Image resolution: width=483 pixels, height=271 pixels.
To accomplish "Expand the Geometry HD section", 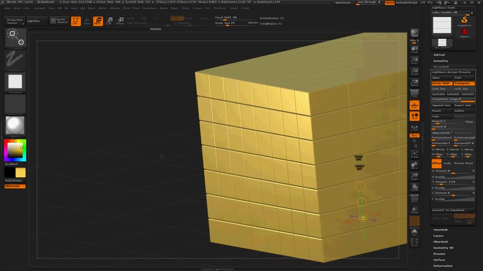I will [443, 248].
